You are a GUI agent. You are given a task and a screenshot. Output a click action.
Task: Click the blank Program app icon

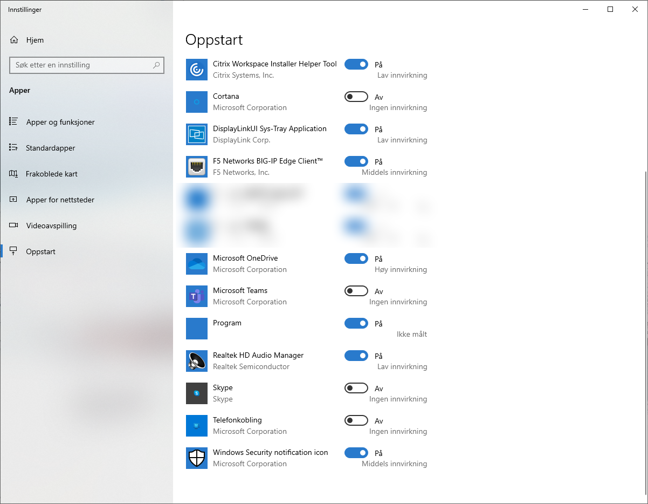(197, 329)
